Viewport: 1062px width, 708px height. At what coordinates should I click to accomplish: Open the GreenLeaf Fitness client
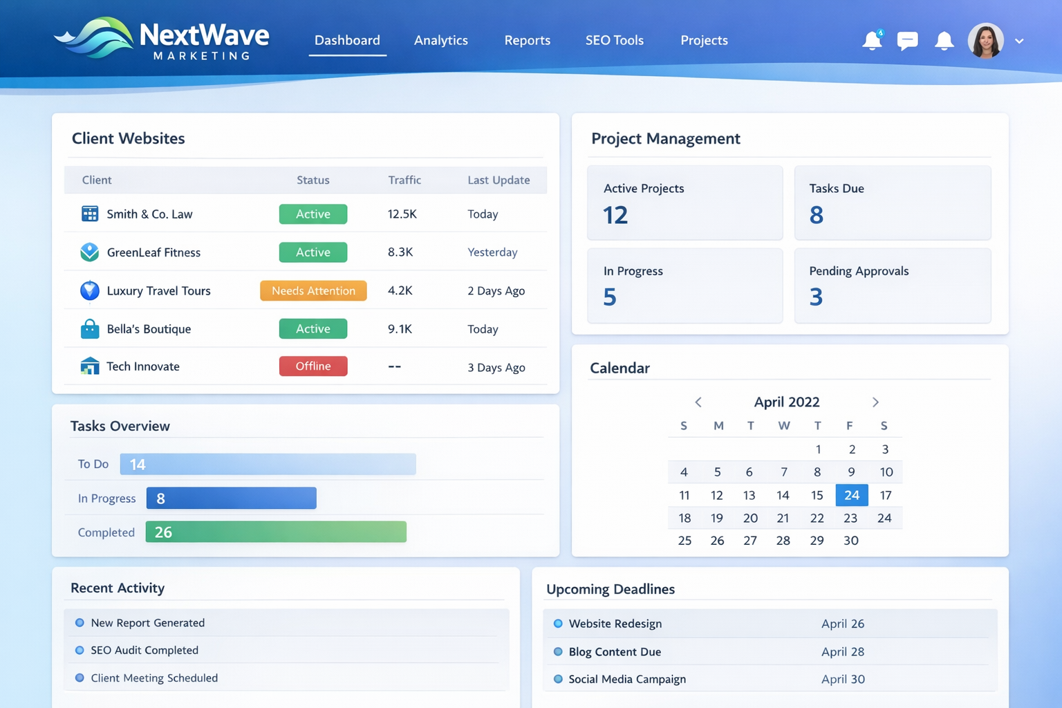click(x=153, y=252)
